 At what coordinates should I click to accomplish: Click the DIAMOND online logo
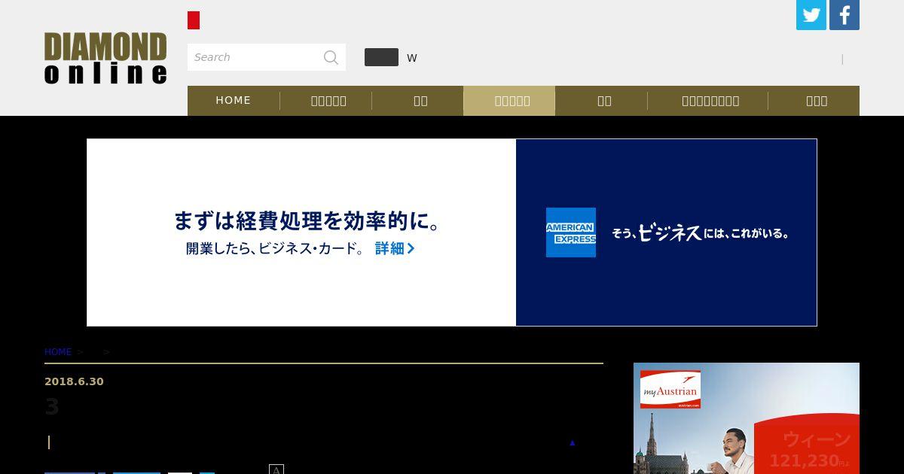(x=105, y=58)
